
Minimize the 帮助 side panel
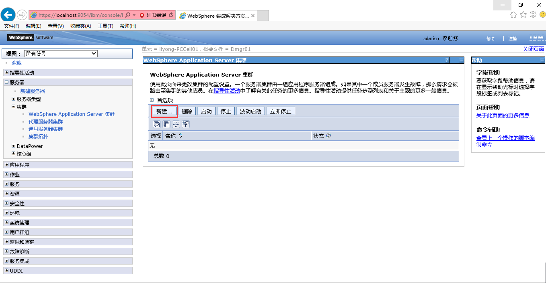(x=542, y=61)
